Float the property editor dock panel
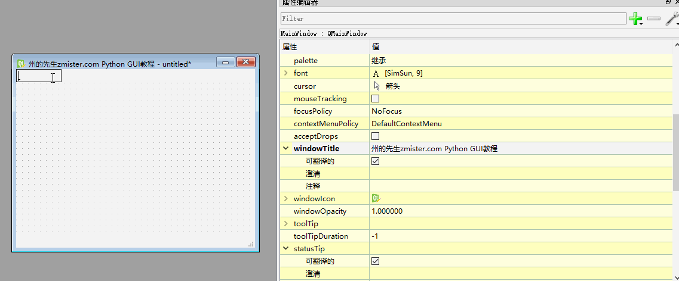The image size is (679, 281). (x=668, y=2)
